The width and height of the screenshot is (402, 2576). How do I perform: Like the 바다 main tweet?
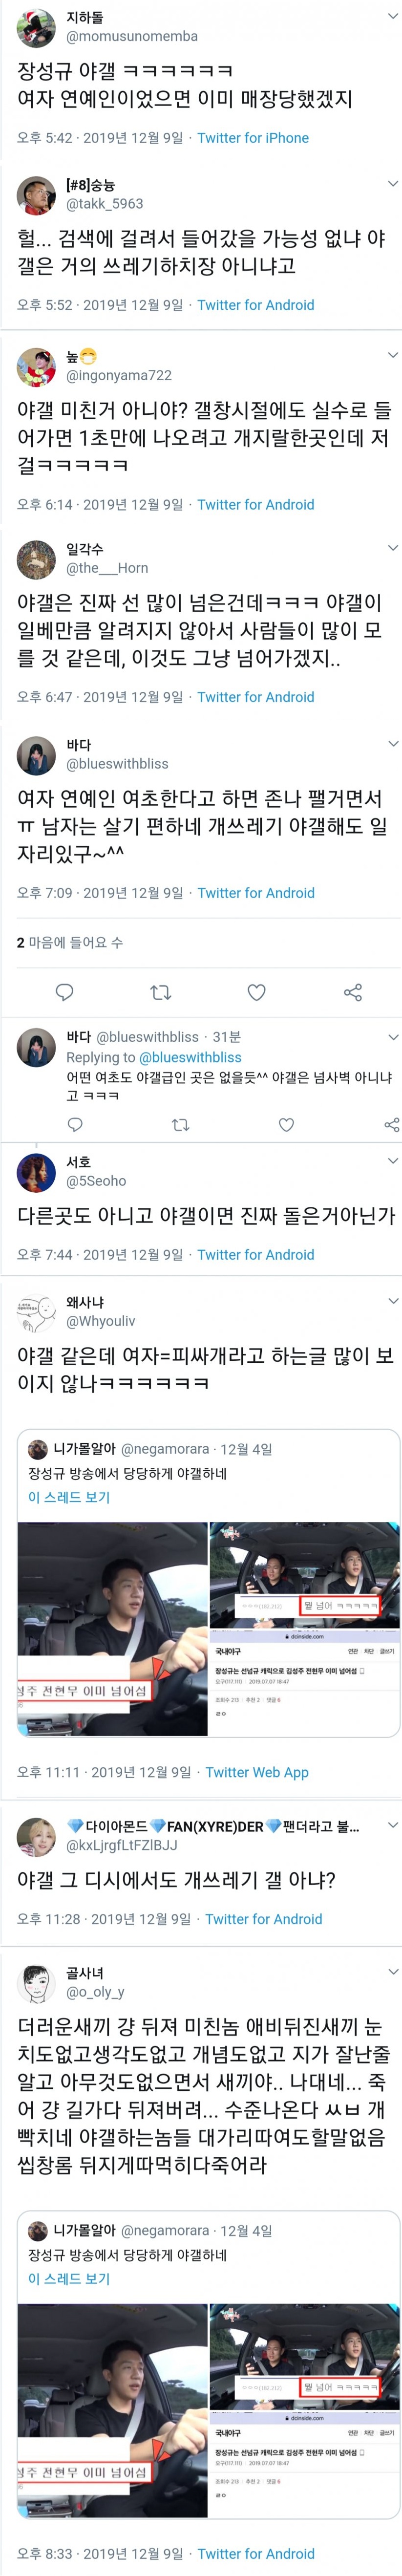tap(257, 992)
